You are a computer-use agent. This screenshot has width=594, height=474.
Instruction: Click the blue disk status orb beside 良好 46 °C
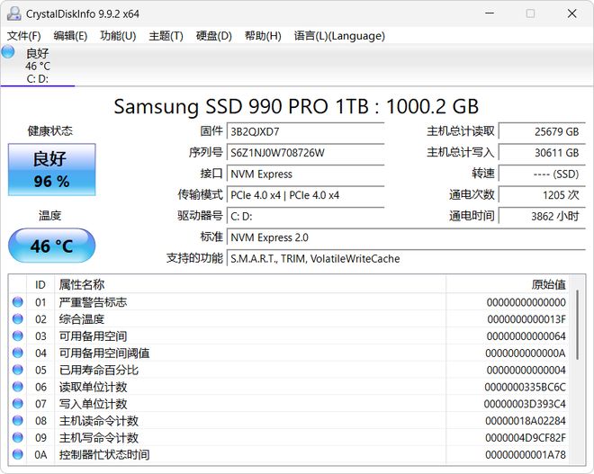tap(8, 52)
